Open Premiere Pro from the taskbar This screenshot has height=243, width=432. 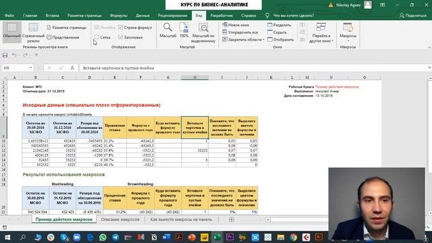point(230,237)
